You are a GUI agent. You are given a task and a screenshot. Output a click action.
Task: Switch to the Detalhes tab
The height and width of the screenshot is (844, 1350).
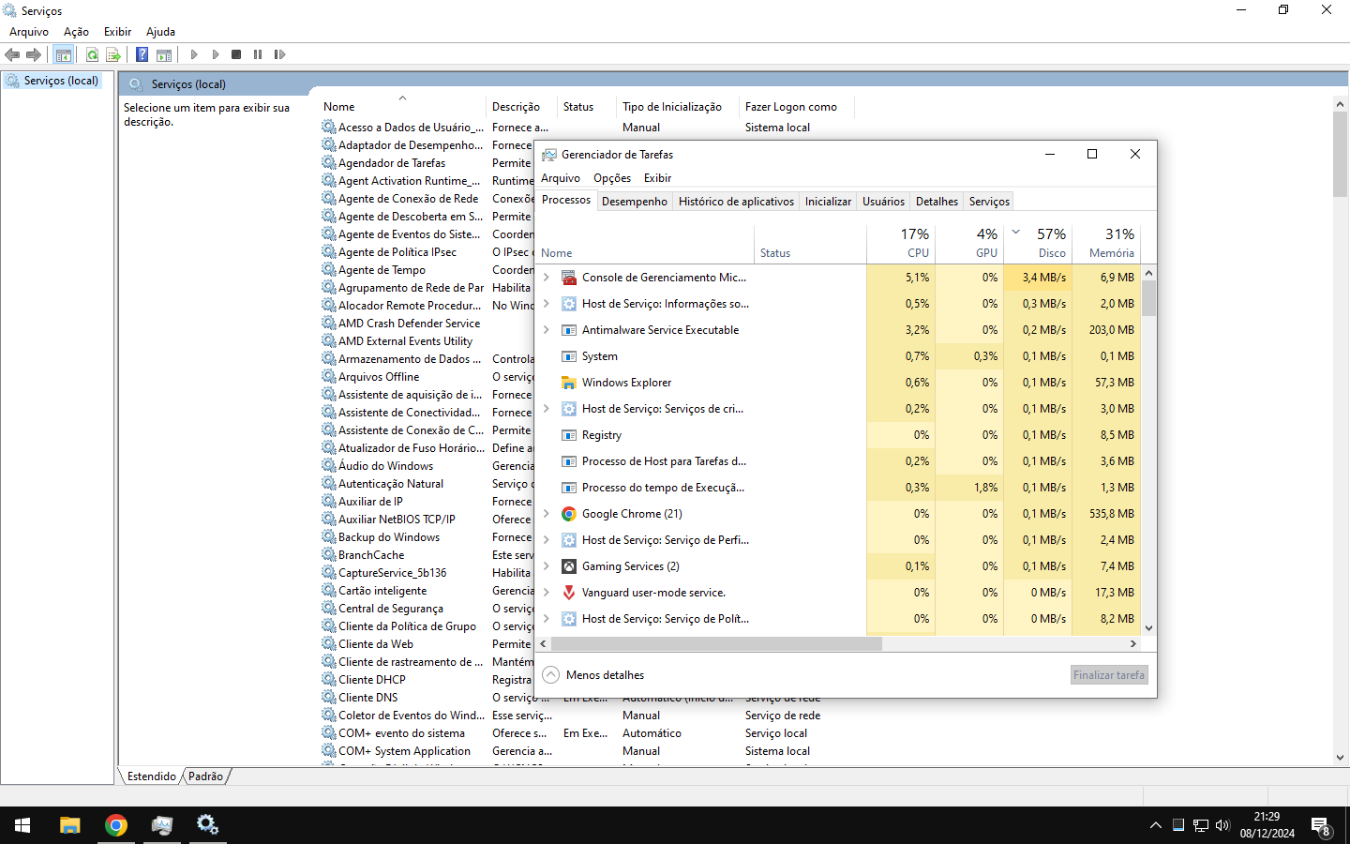(937, 202)
